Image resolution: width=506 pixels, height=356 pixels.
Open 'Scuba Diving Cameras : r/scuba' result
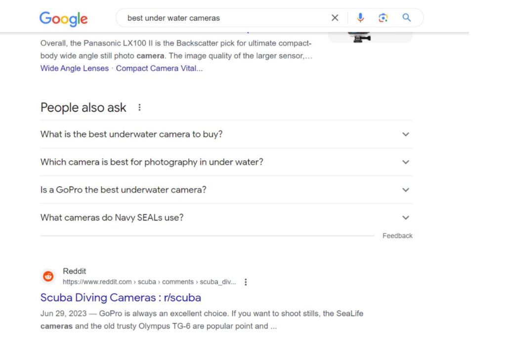click(121, 298)
